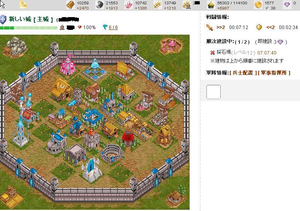
Task: Click the stone resource icon
Action: click(x=99, y=5)
